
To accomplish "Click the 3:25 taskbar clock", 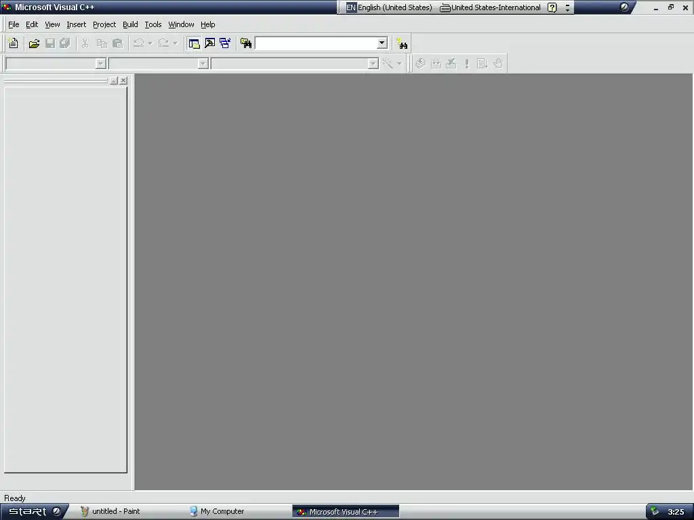I will 676,512.
